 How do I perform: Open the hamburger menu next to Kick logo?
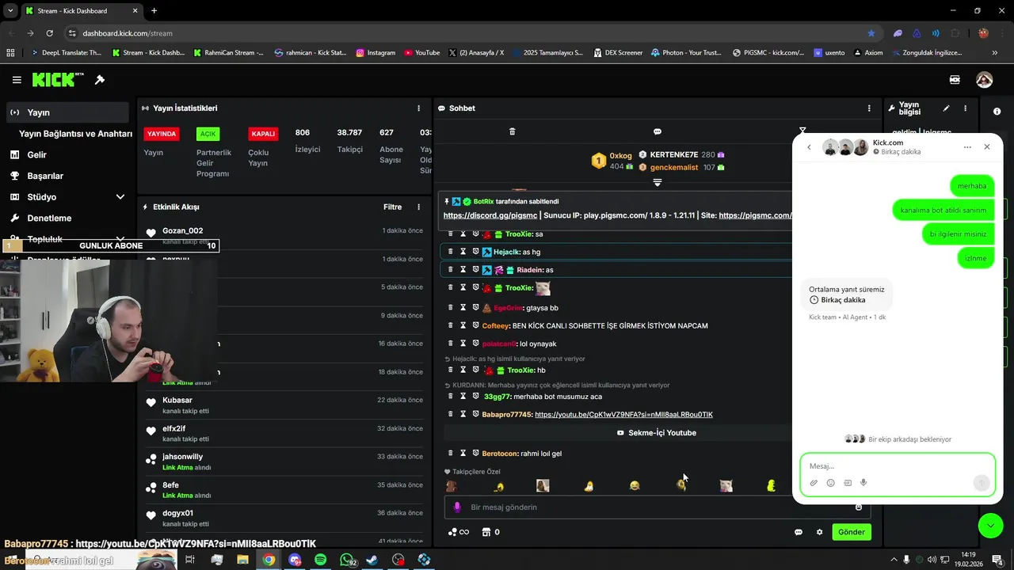coord(17,80)
